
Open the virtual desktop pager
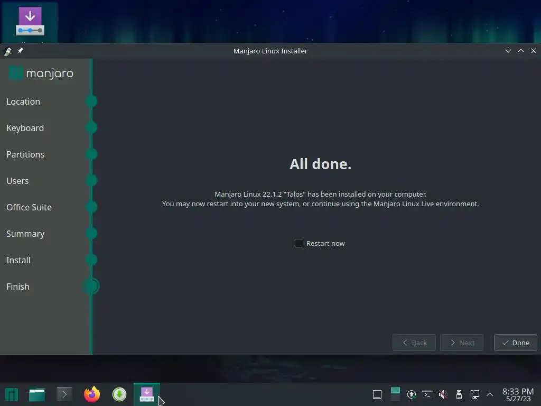click(395, 394)
